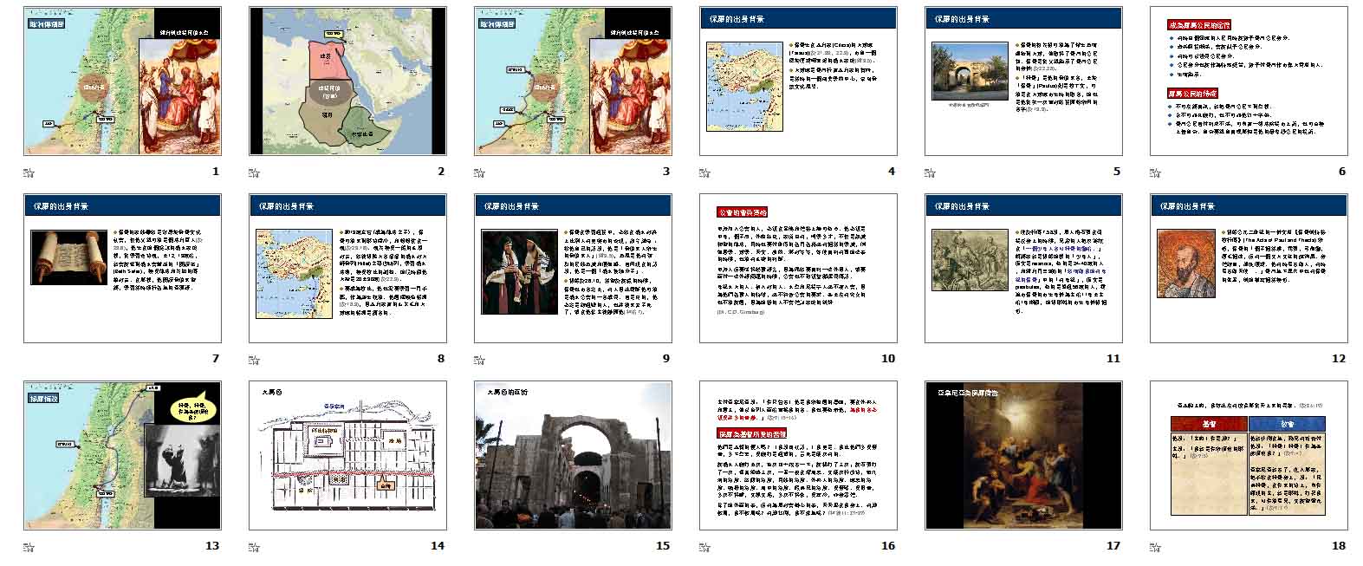Viewport: 1363px width, 566px height.
Task: Play animations via star icon under slide 4
Action: 704,172
